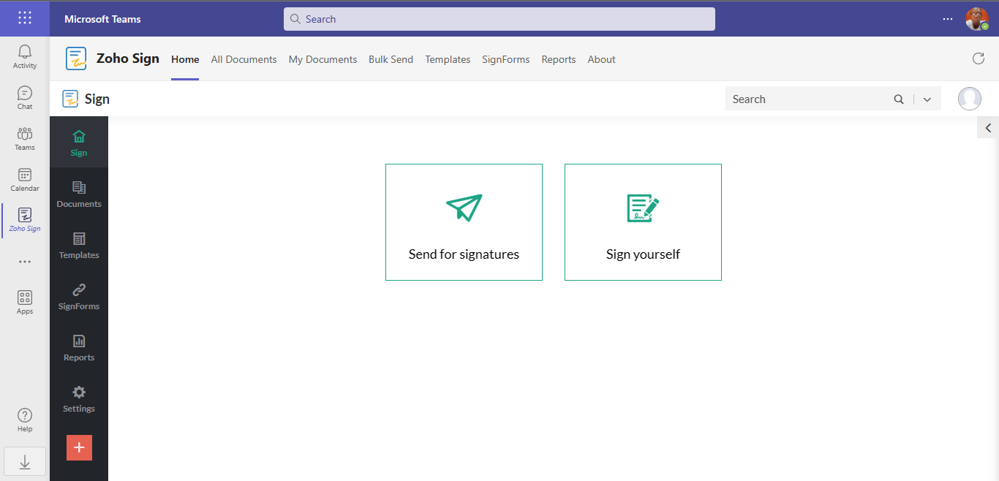
Task: Open the Teams profile picture menu
Action: click(976, 19)
